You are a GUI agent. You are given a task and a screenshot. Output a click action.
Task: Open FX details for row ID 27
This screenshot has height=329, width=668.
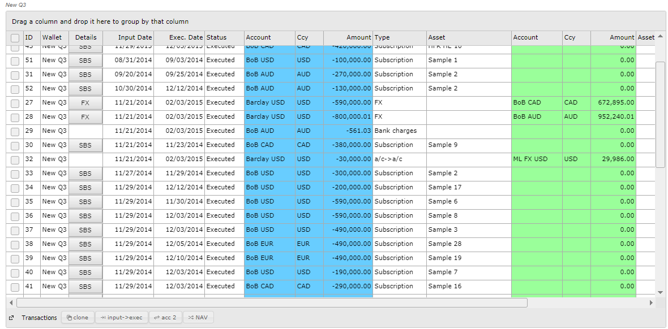click(x=85, y=102)
